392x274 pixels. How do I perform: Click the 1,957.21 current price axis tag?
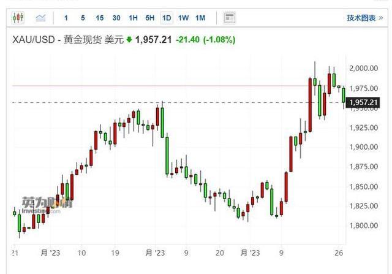point(363,102)
